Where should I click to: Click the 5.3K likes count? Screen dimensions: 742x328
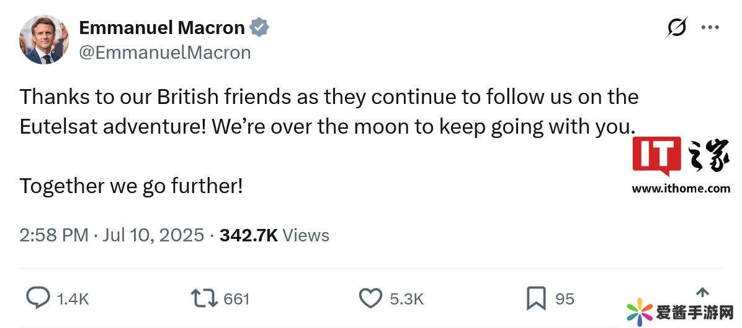(406, 300)
